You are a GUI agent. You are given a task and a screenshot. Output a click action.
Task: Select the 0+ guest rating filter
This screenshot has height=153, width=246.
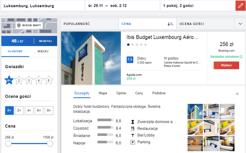(x=9, y=111)
